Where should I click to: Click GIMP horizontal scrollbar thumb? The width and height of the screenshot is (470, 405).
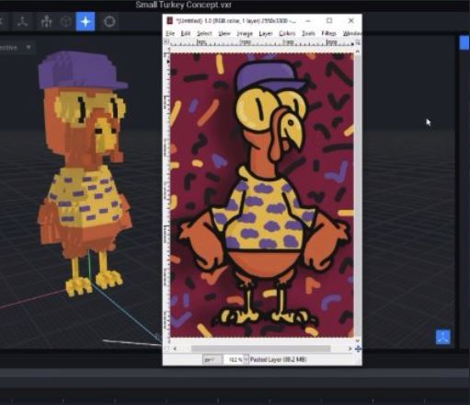(x=261, y=349)
